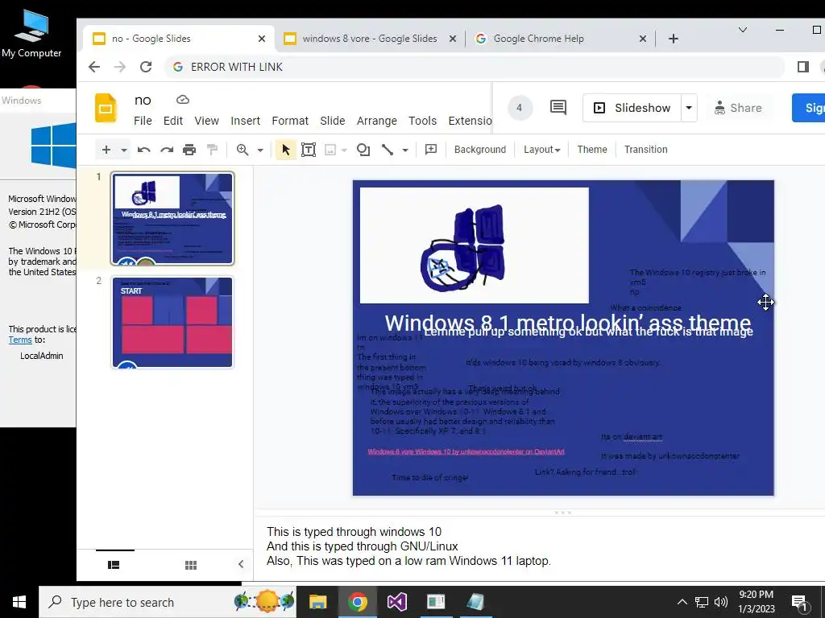
Task: Select slide 1 thumbnail
Action: 172,218
